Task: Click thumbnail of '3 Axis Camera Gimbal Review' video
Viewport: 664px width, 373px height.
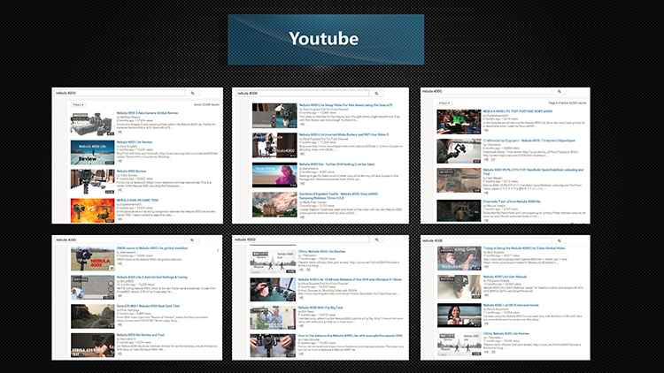Action: (92, 124)
